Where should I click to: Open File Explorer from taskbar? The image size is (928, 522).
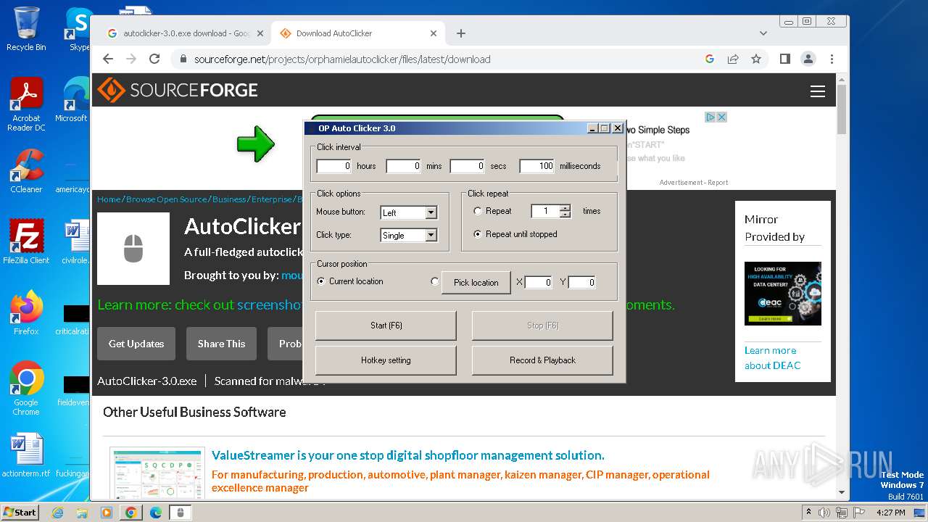tap(82, 513)
